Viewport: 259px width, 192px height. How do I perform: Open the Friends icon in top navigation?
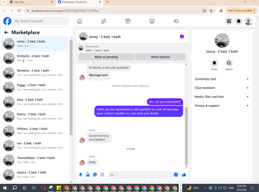[x=104, y=21]
